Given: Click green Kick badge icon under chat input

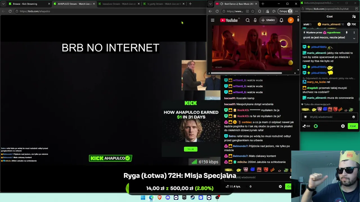Looking at the screenshot, I should 316,126.
